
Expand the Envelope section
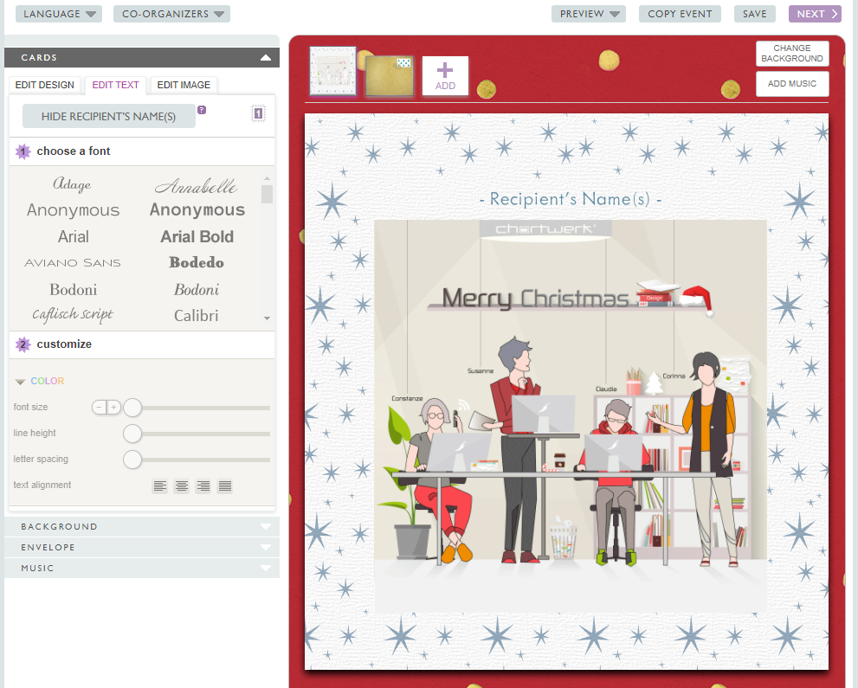tap(142, 547)
